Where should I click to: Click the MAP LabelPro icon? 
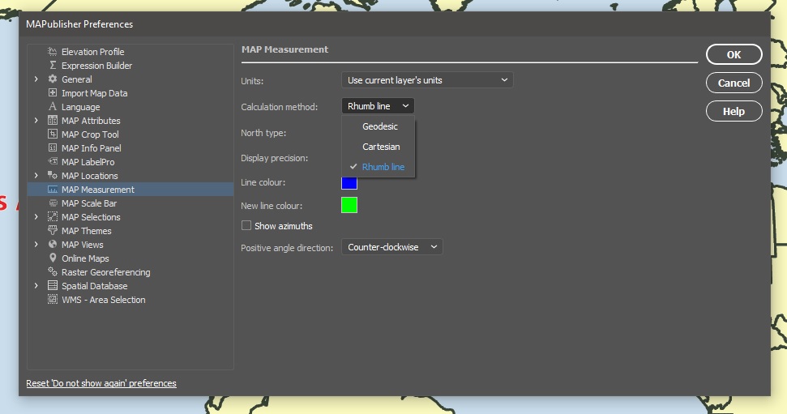coord(52,161)
